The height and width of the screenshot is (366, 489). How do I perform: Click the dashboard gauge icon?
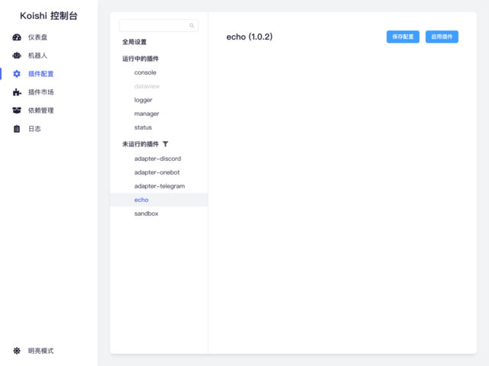[x=17, y=37]
